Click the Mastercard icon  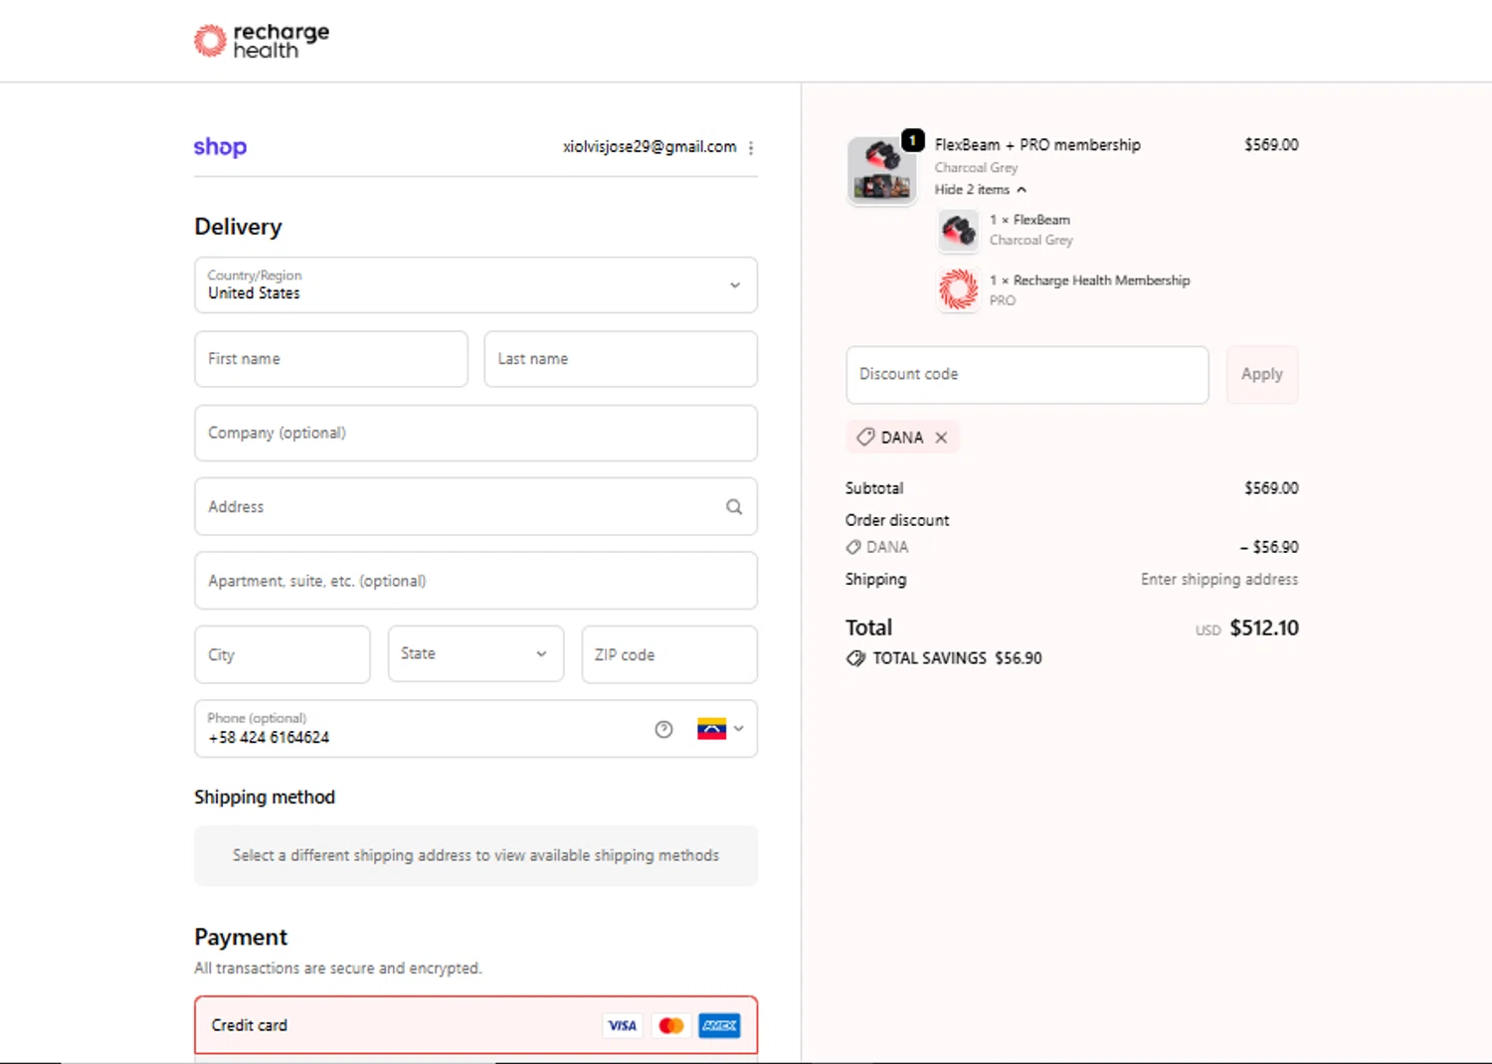click(671, 1025)
